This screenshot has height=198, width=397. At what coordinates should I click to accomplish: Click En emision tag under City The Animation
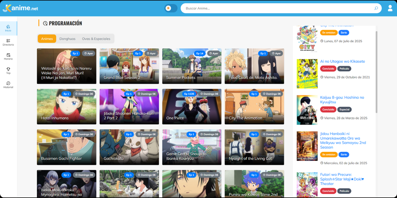[x=329, y=33]
